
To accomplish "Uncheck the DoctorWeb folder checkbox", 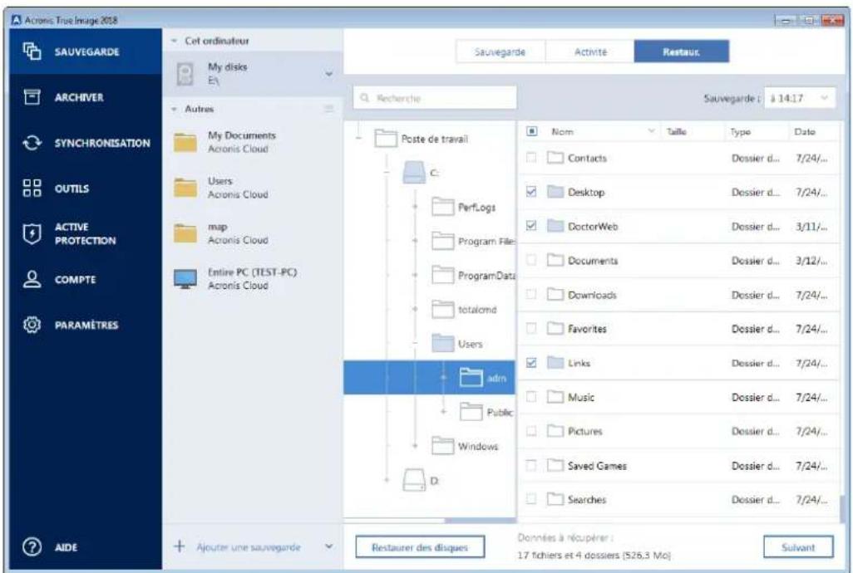I will coord(531,225).
